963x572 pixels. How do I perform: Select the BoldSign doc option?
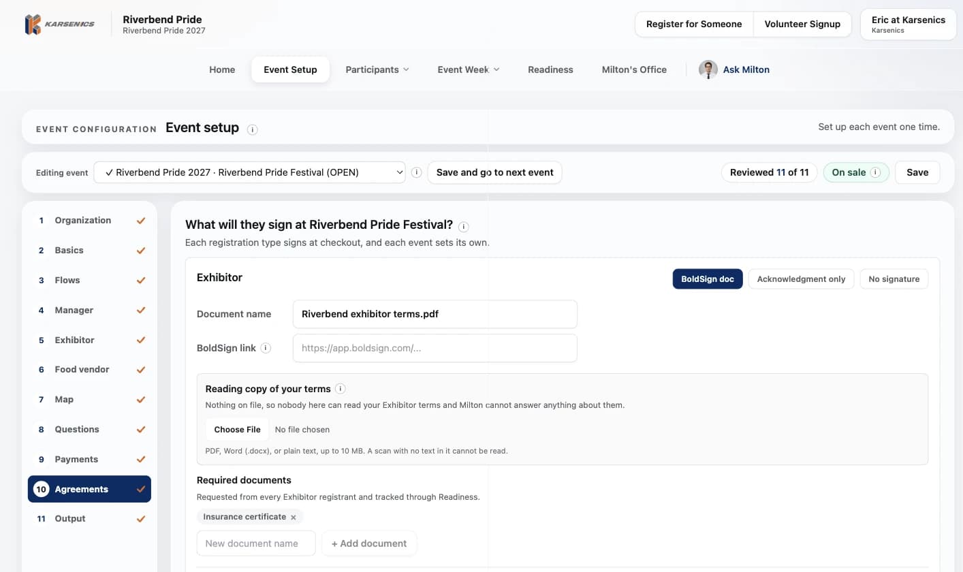[x=708, y=279]
